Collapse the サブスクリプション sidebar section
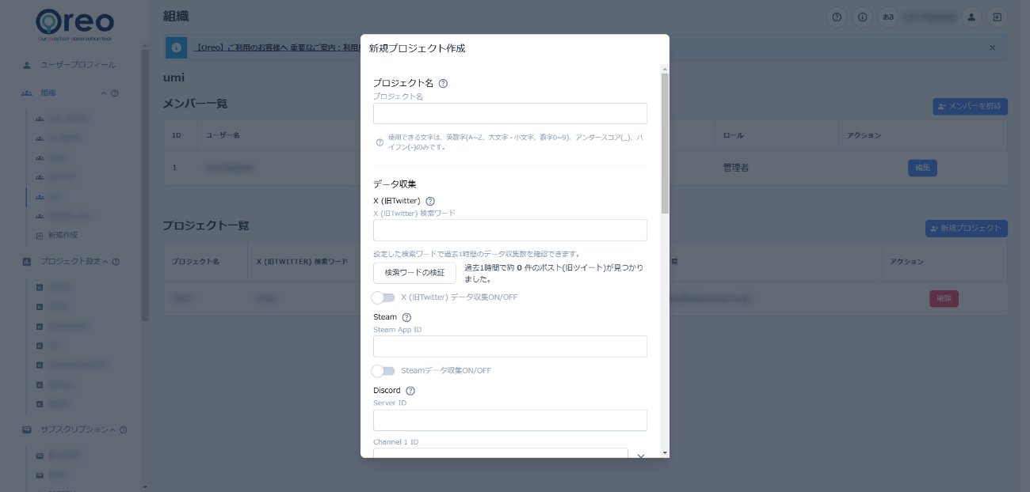The height and width of the screenshot is (492, 1030). pos(113,430)
